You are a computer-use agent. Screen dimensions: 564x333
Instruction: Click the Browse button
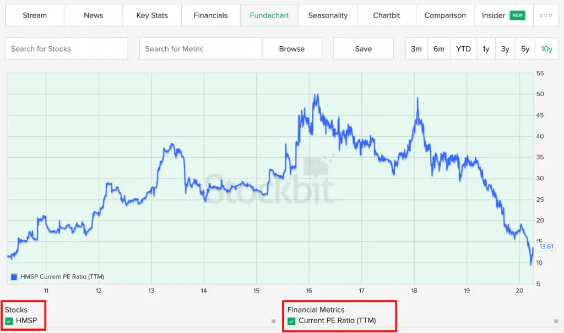point(292,48)
